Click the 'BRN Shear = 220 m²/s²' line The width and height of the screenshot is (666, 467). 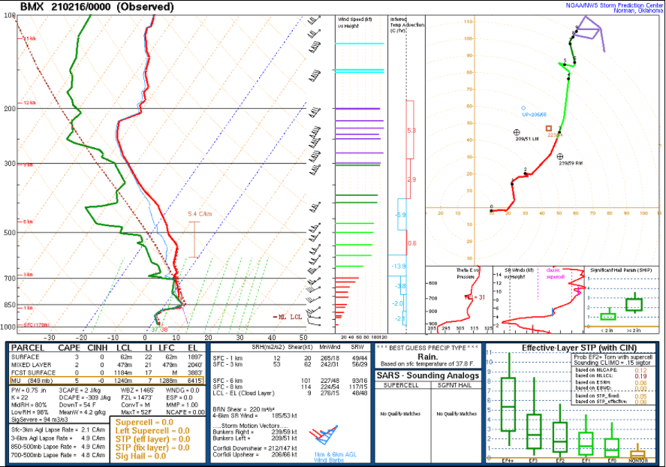[x=243, y=410]
